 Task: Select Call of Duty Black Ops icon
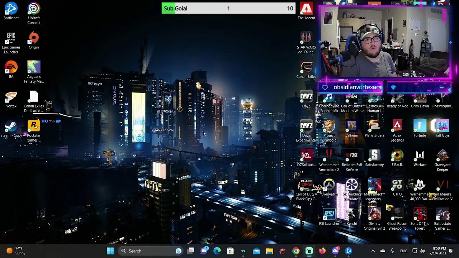[306, 190]
